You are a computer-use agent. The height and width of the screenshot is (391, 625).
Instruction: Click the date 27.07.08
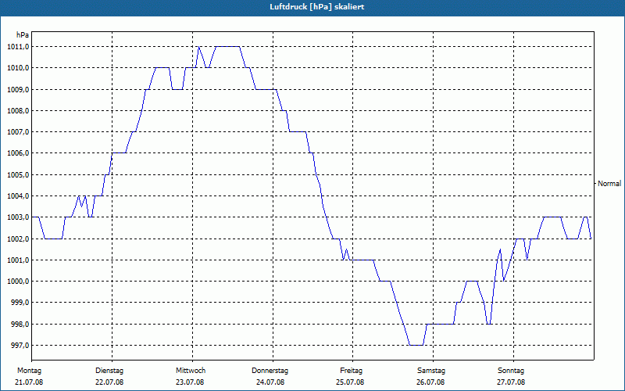(x=511, y=382)
